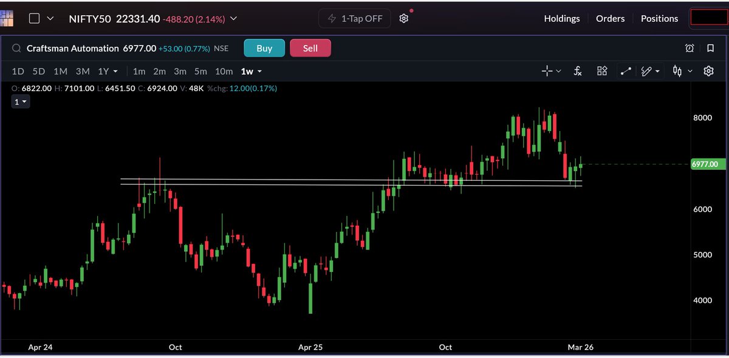Click the -488.20 (2.14%) index change
Image resolution: width=729 pixels, height=358 pixels.
click(x=194, y=19)
